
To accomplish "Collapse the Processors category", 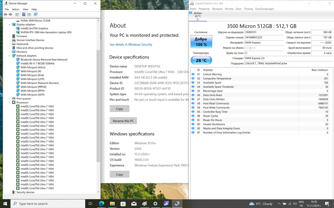I will point(10,102).
